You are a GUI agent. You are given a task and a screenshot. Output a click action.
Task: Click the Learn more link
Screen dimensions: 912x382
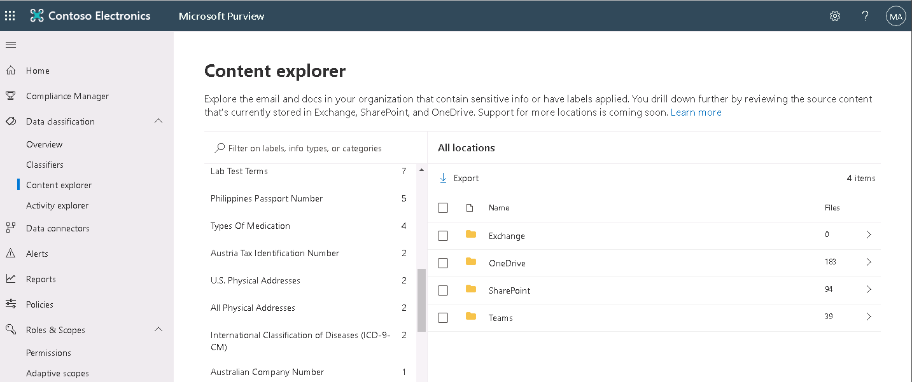(697, 112)
